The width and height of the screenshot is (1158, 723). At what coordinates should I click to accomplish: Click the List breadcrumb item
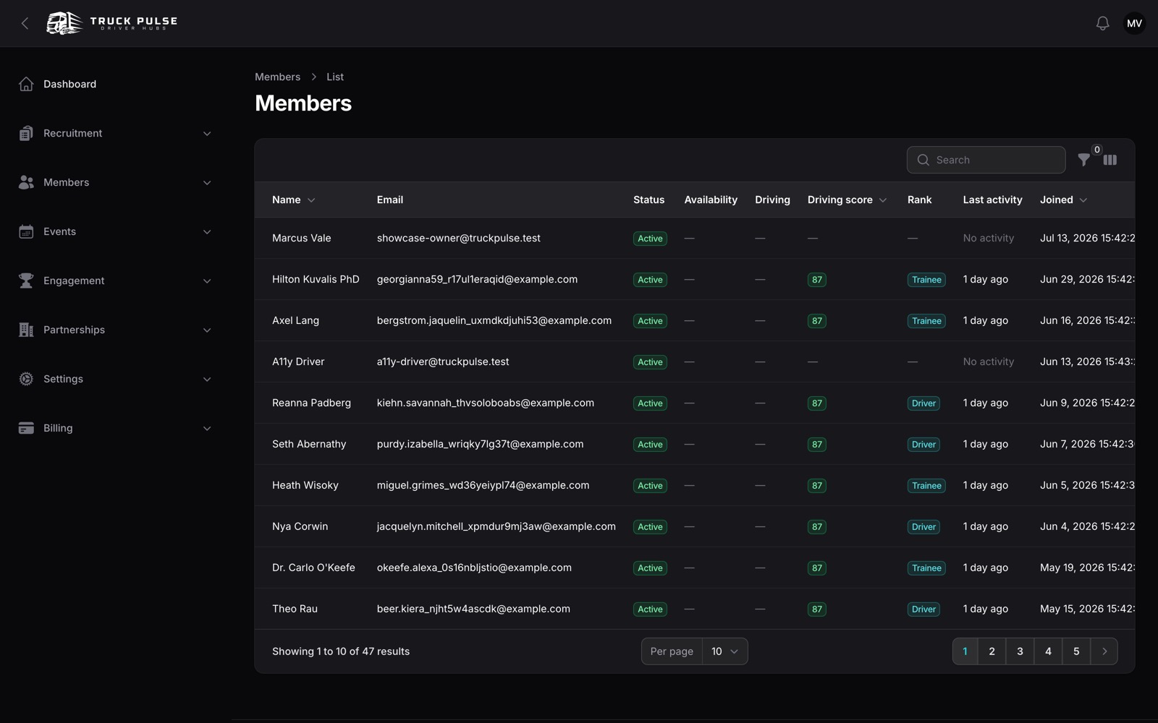coord(335,77)
